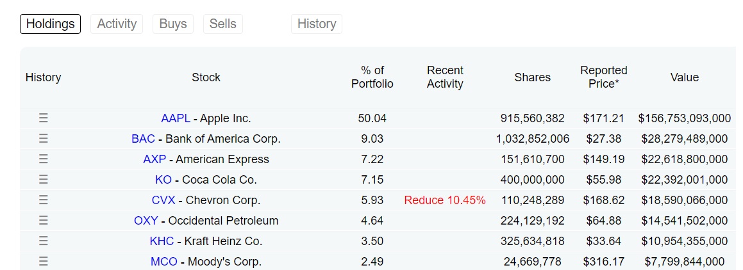Open history icon for Apple row

pyautogui.click(x=44, y=118)
